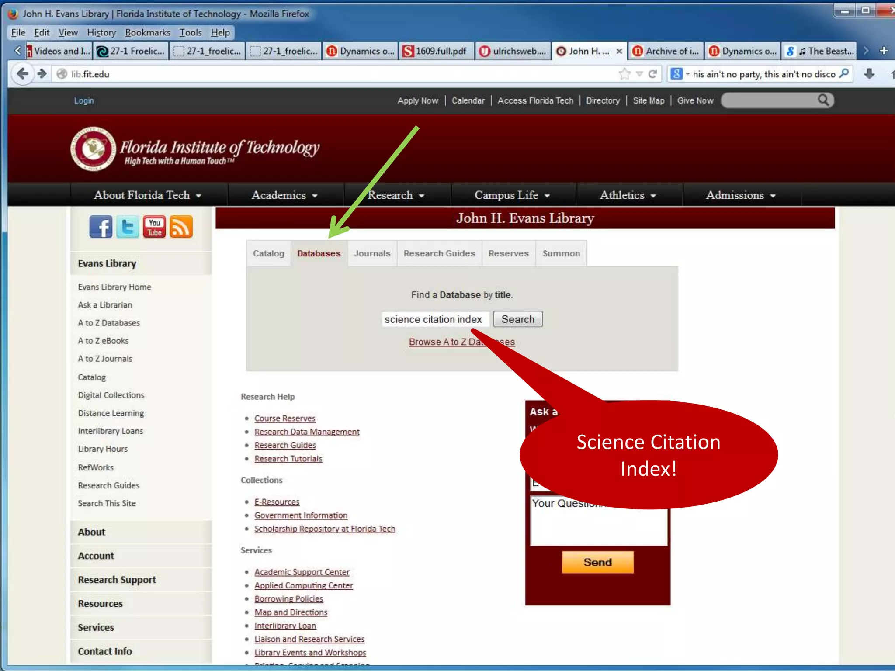Image resolution: width=895 pixels, height=671 pixels.
Task: Open the Research Data Management link
Action: coord(307,432)
